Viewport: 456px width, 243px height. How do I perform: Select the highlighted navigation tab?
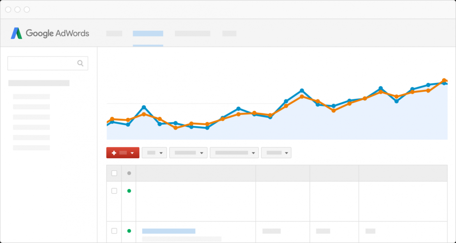pyautogui.click(x=148, y=33)
